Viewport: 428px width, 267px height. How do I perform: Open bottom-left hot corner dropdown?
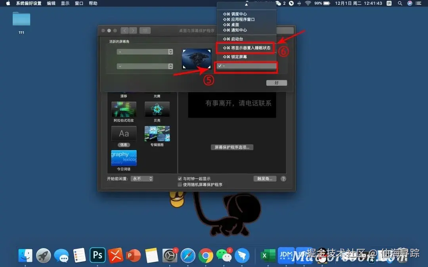tap(145, 66)
